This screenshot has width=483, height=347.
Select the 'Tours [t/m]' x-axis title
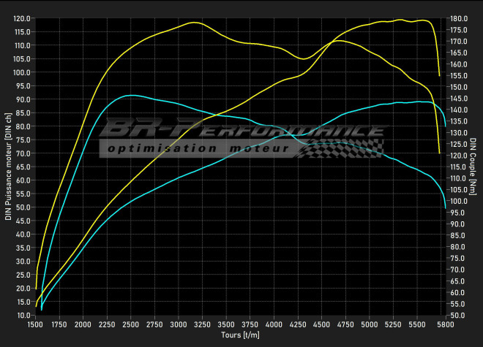pos(241,335)
